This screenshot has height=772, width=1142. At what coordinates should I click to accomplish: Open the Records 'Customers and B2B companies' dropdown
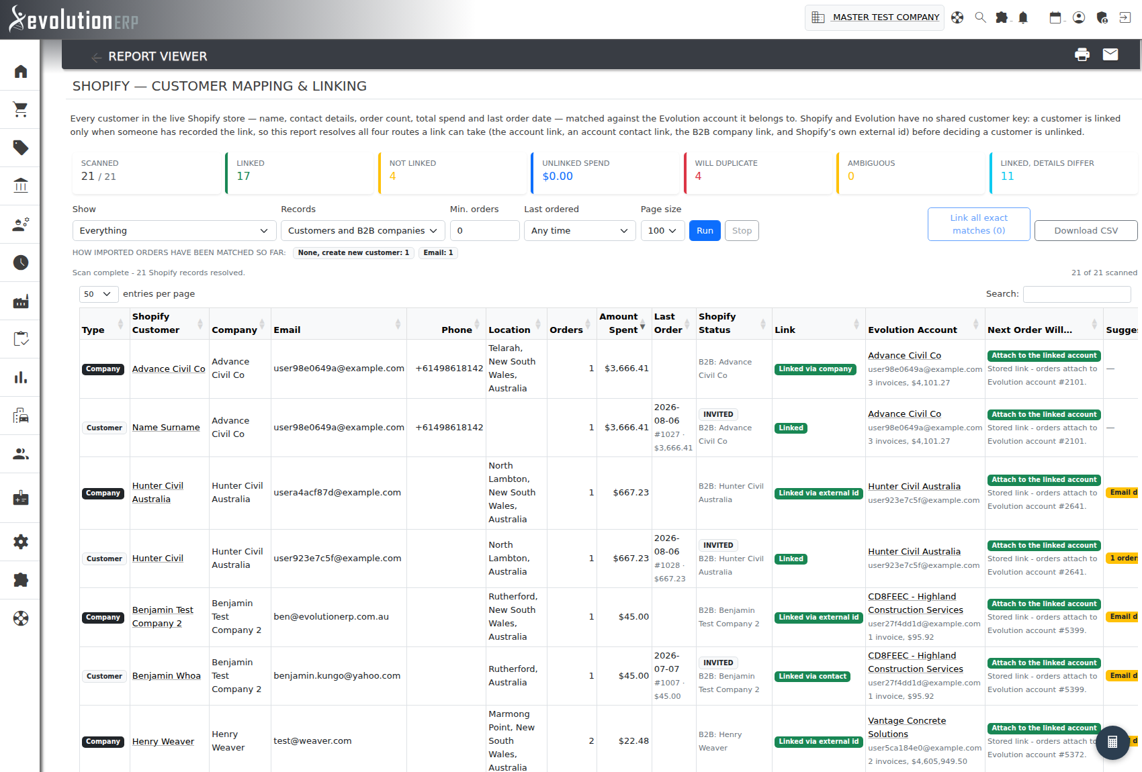tap(363, 230)
